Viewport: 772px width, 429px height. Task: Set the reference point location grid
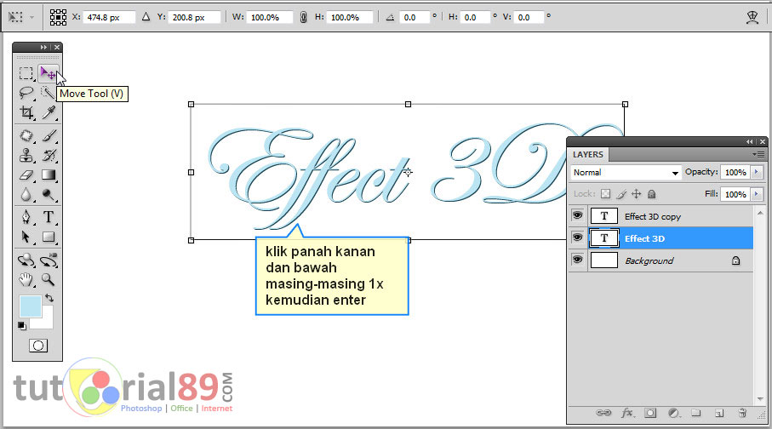point(58,17)
